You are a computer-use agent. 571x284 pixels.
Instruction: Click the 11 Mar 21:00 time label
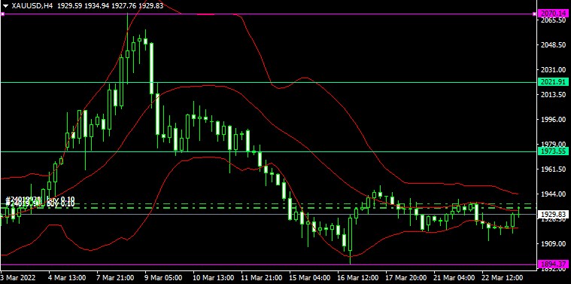click(x=261, y=277)
